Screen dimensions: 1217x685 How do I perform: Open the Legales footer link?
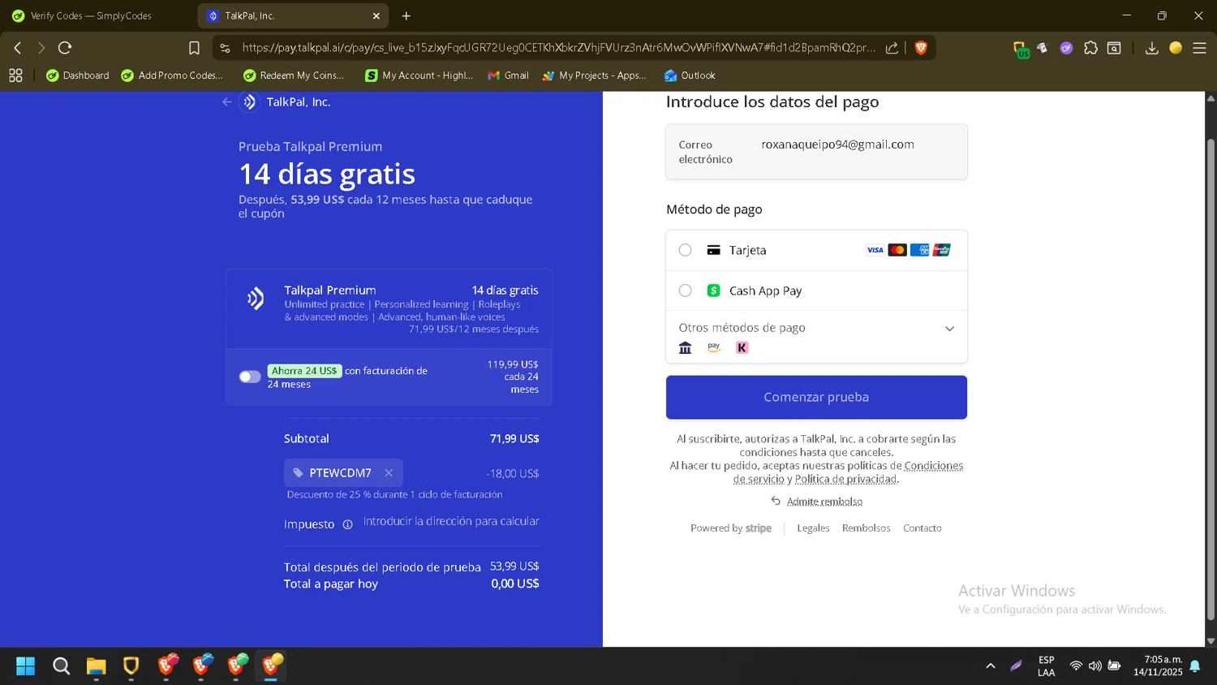point(813,528)
